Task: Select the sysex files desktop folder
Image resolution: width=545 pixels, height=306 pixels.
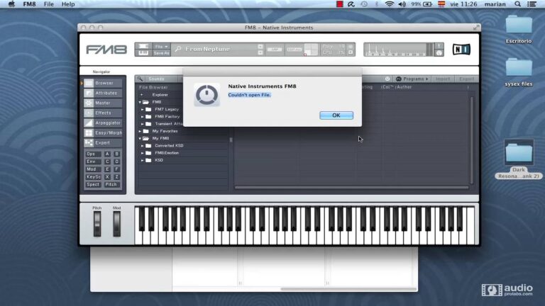Action: click(x=519, y=72)
